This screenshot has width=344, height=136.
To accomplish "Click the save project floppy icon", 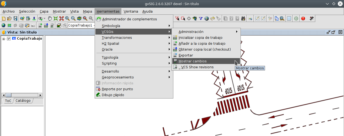I will pos(15,18).
